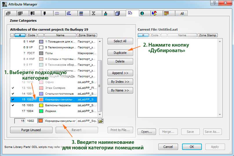
Task: Toggle checkmark on Этаж Солярис row
Action: (x=13, y=88)
